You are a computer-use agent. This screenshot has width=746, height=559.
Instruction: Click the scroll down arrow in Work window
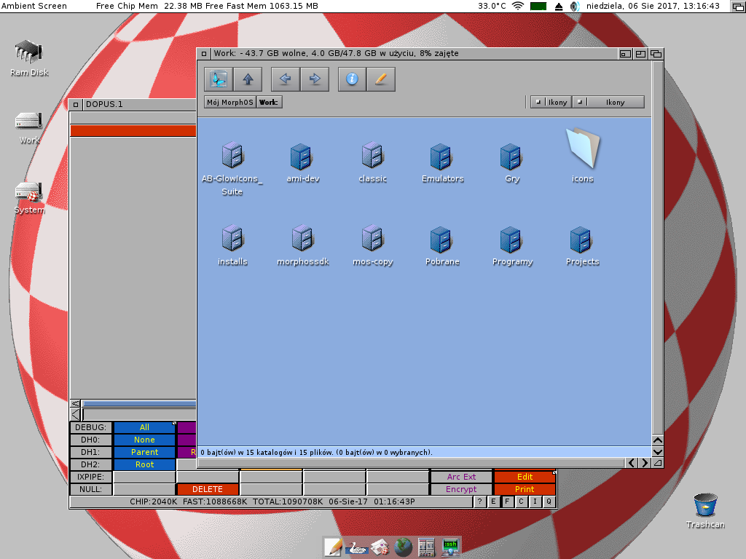[x=658, y=452]
